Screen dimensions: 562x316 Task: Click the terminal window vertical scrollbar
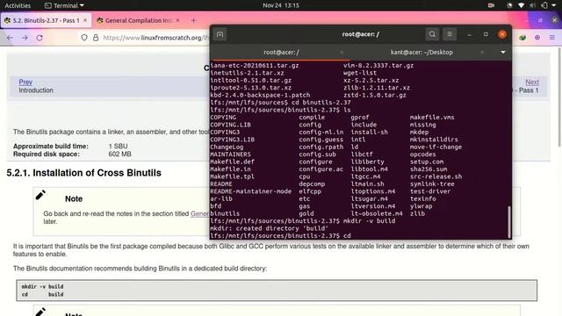click(509, 222)
